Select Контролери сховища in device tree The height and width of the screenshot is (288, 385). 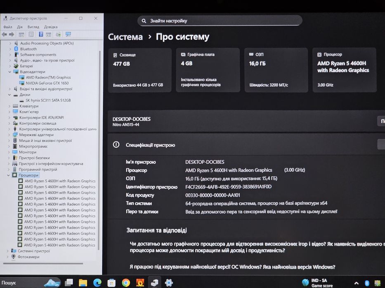(x=38, y=123)
